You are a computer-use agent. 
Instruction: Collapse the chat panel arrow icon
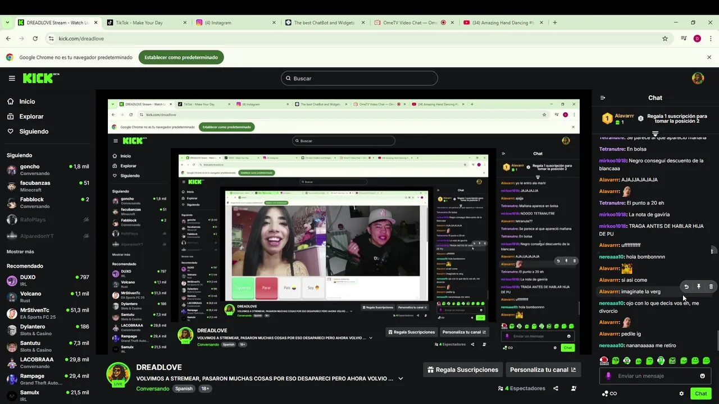(603, 98)
